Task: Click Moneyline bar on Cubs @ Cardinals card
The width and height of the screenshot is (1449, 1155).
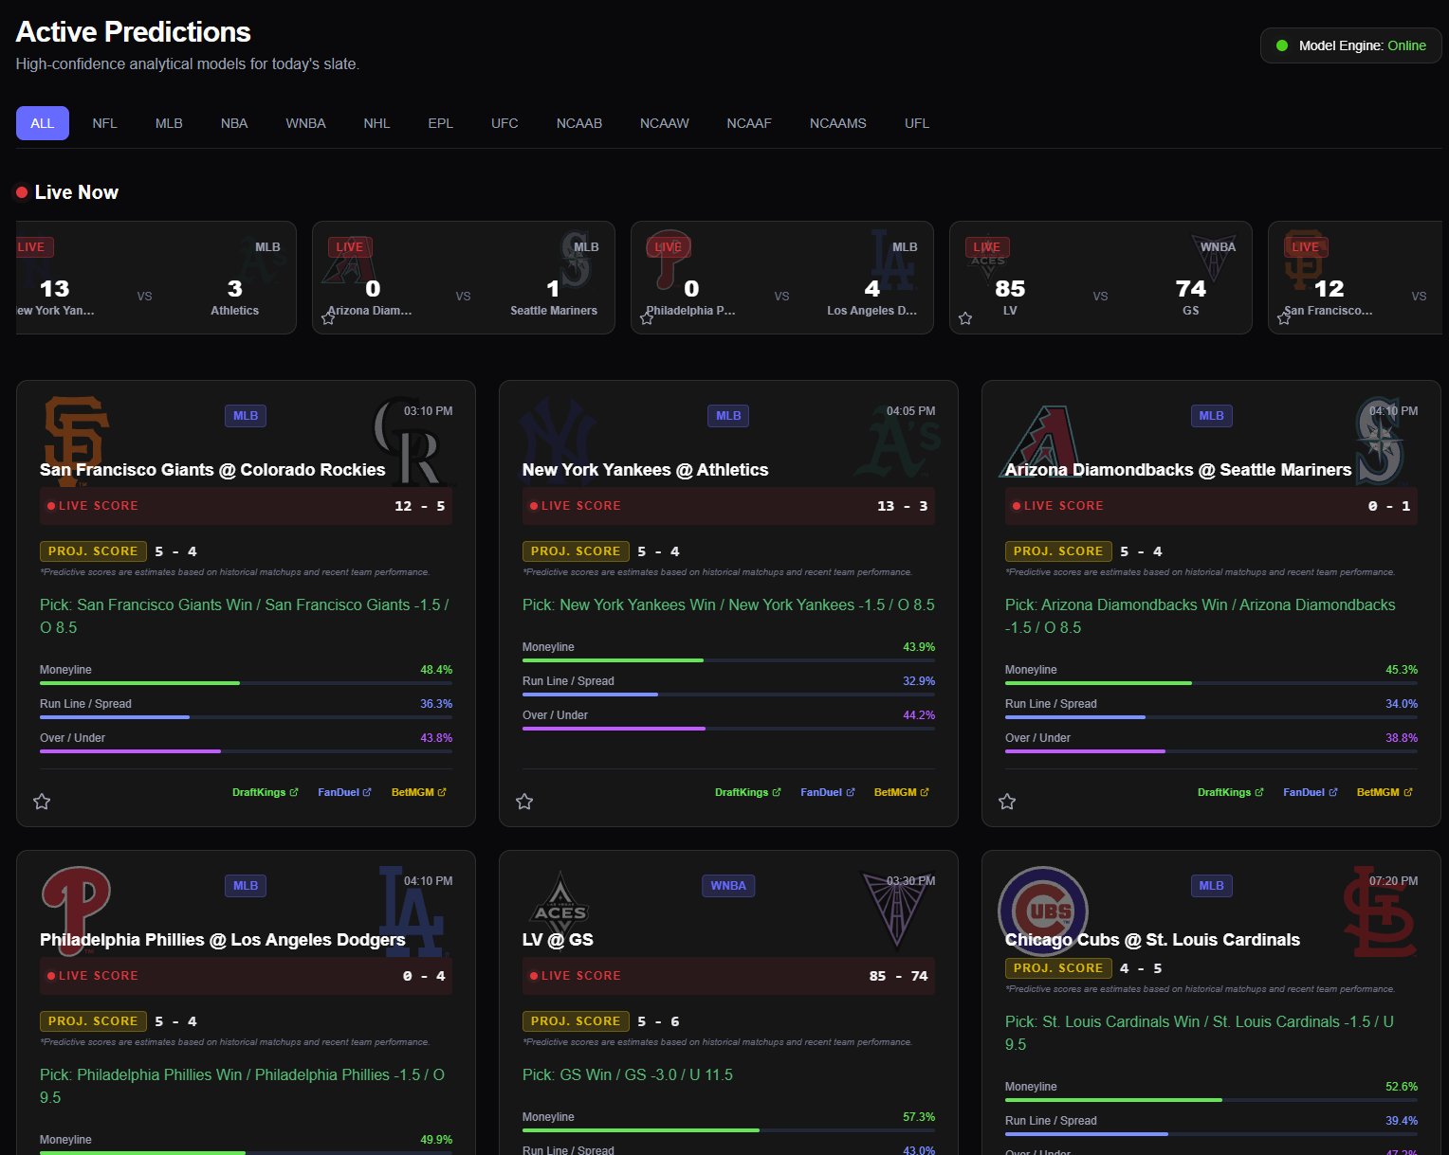Action: coord(1211,1100)
